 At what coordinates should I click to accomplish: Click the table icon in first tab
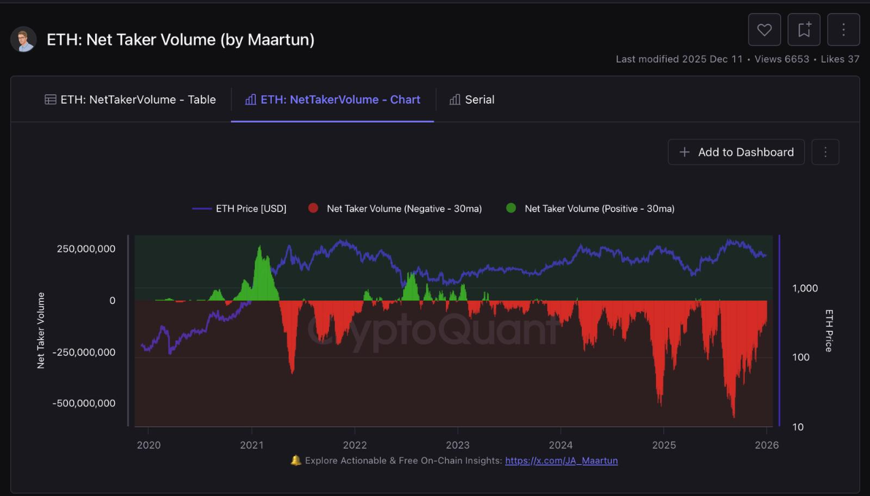point(50,100)
